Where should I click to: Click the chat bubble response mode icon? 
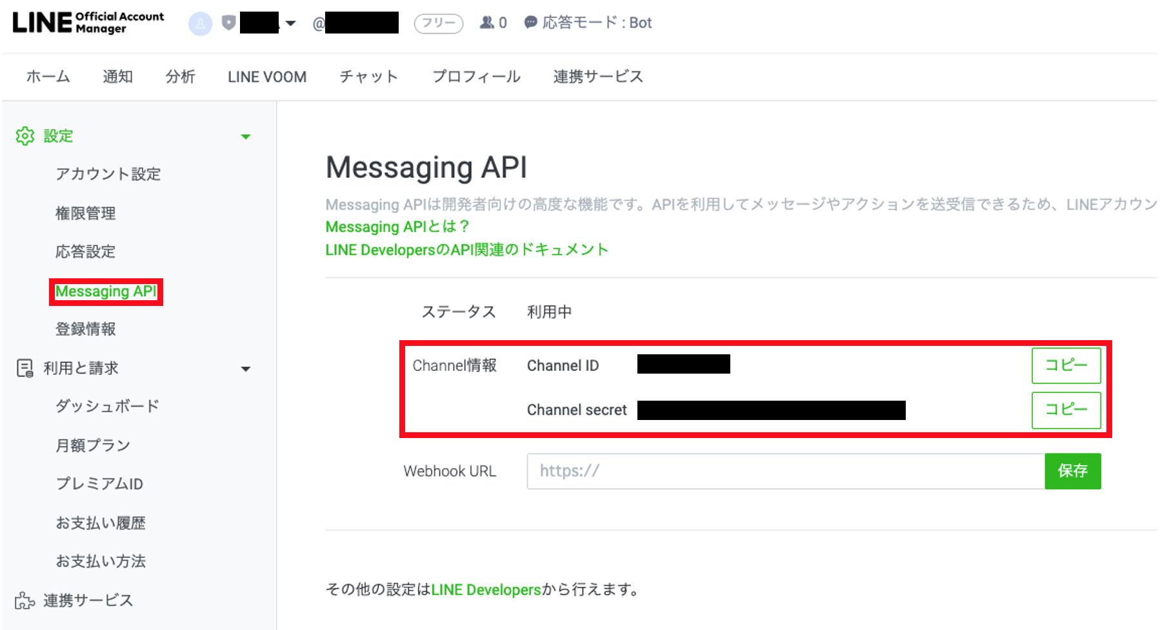(x=530, y=23)
